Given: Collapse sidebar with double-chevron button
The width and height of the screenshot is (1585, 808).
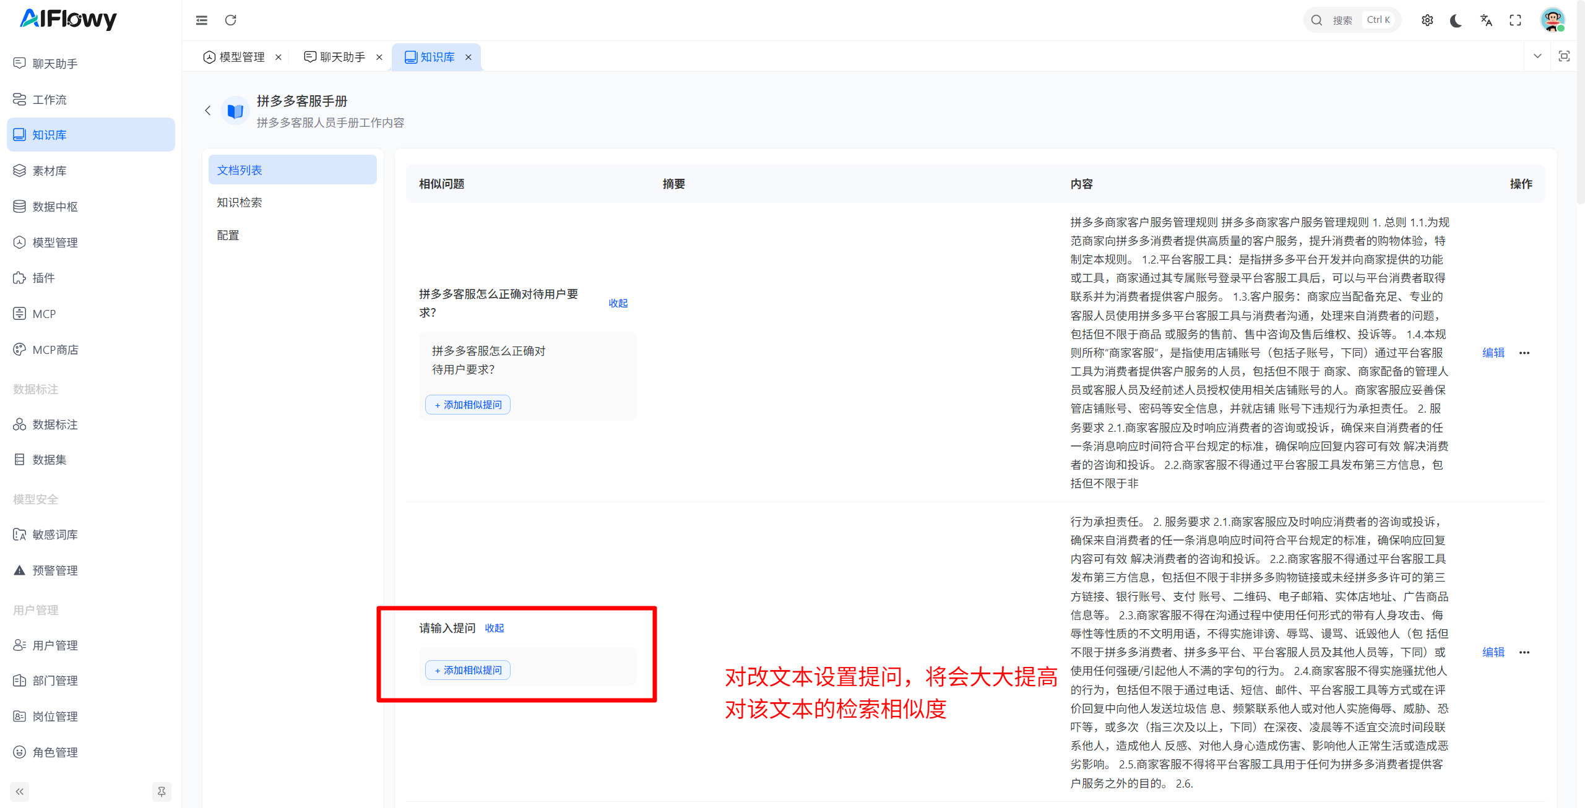Looking at the screenshot, I should click(20, 791).
